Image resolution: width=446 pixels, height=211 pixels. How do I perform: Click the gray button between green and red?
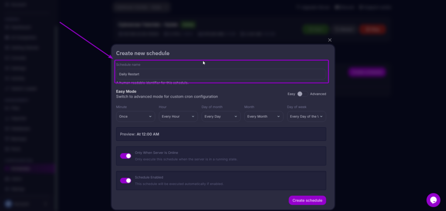(x=344, y=29)
